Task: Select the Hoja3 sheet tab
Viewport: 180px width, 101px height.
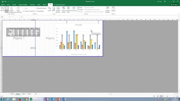Action: (23, 94)
